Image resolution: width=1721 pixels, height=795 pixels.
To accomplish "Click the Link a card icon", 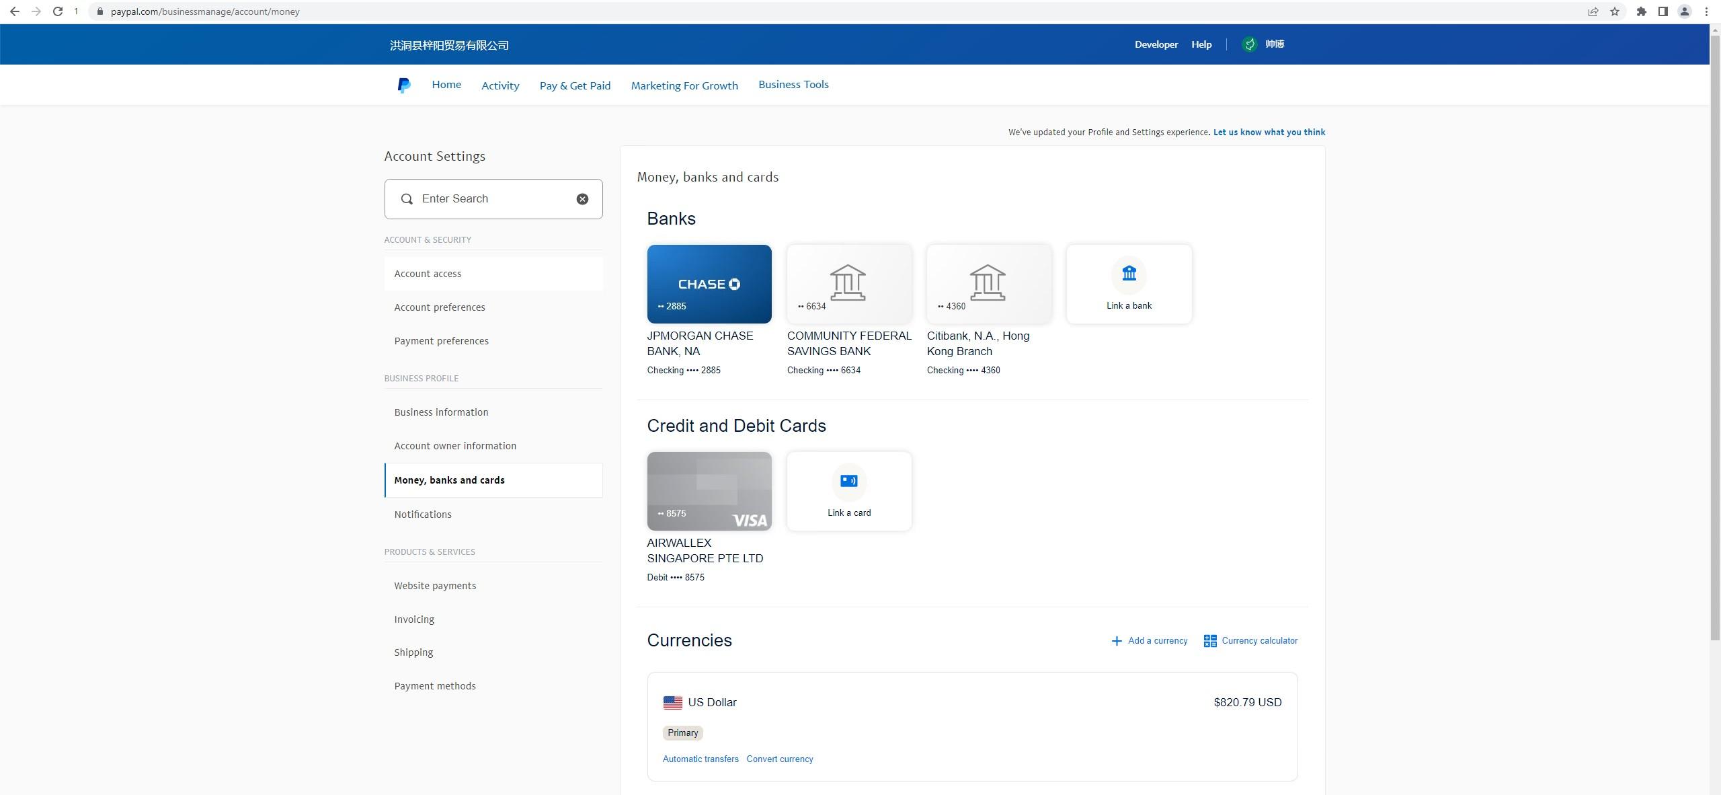I will click(848, 481).
